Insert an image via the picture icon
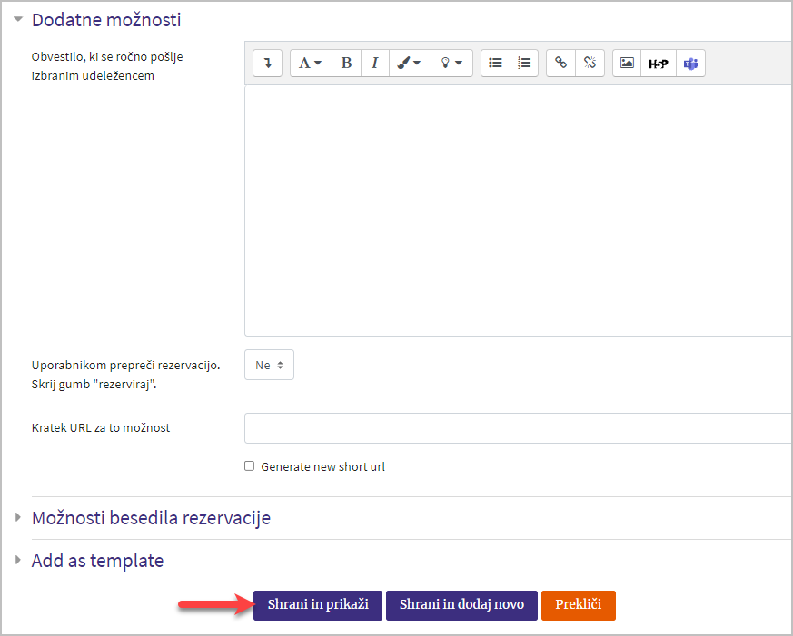 (x=627, y=64)
